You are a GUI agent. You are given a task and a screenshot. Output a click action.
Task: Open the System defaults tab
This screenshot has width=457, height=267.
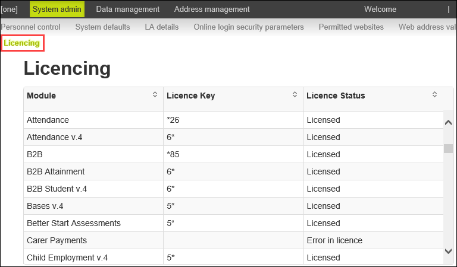point(102,27)
